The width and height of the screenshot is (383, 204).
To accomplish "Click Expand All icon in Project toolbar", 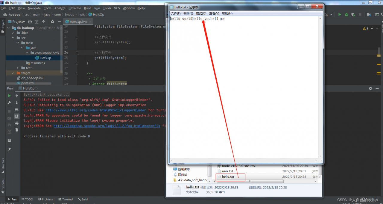I will [x=37, y=22].
